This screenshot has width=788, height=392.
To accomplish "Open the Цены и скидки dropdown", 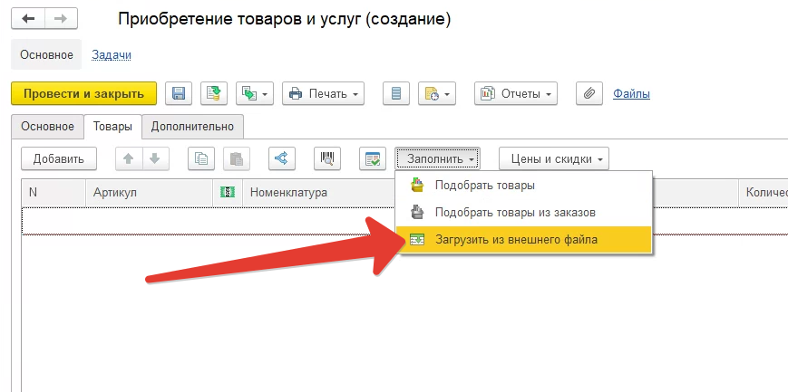I will 553,158.
